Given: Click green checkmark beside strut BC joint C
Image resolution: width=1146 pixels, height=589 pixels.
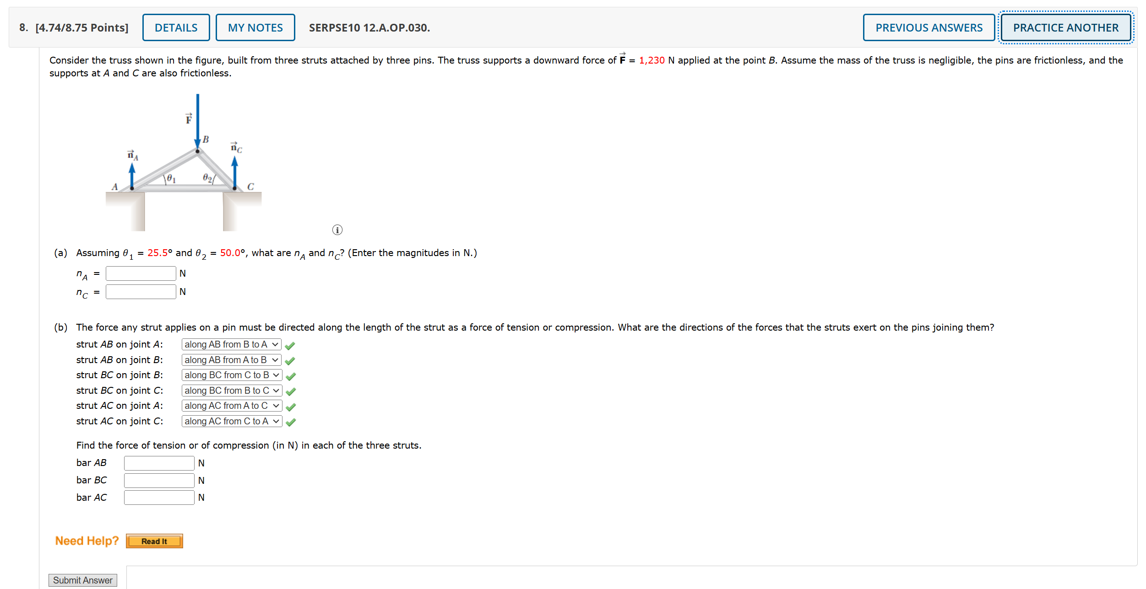Looking at the screenshot, I should click(291, 391).
